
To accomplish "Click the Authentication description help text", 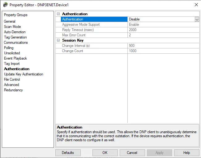I will click(x=127, y=136).
